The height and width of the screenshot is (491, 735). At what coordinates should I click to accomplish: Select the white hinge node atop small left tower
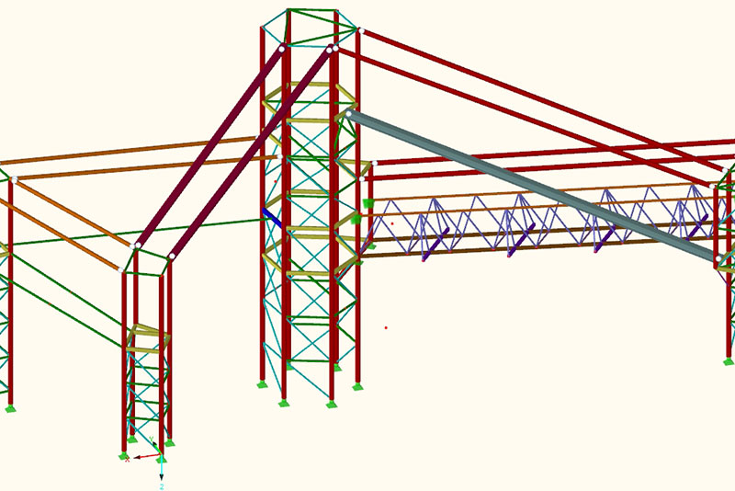tap(138, 245)
